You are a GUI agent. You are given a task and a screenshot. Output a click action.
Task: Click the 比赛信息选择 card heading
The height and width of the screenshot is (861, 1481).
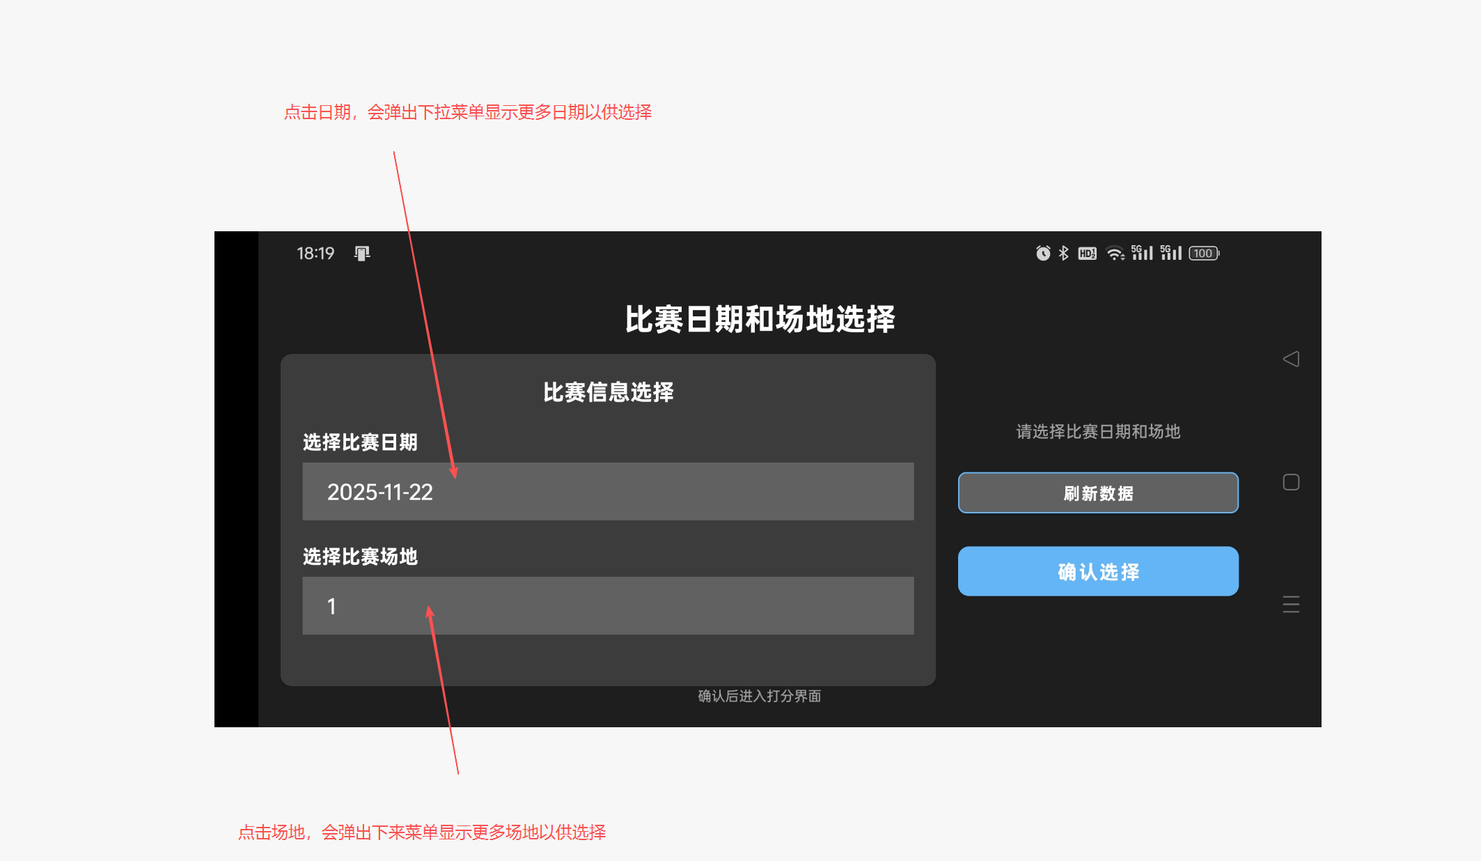608,392
